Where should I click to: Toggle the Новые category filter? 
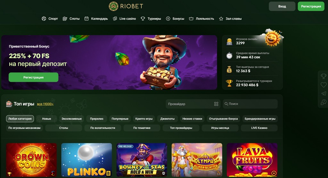[46, 119]
